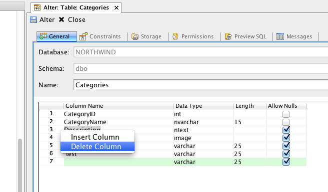
Task: Select varchar data type in row 6
Action: pos(203,154)
